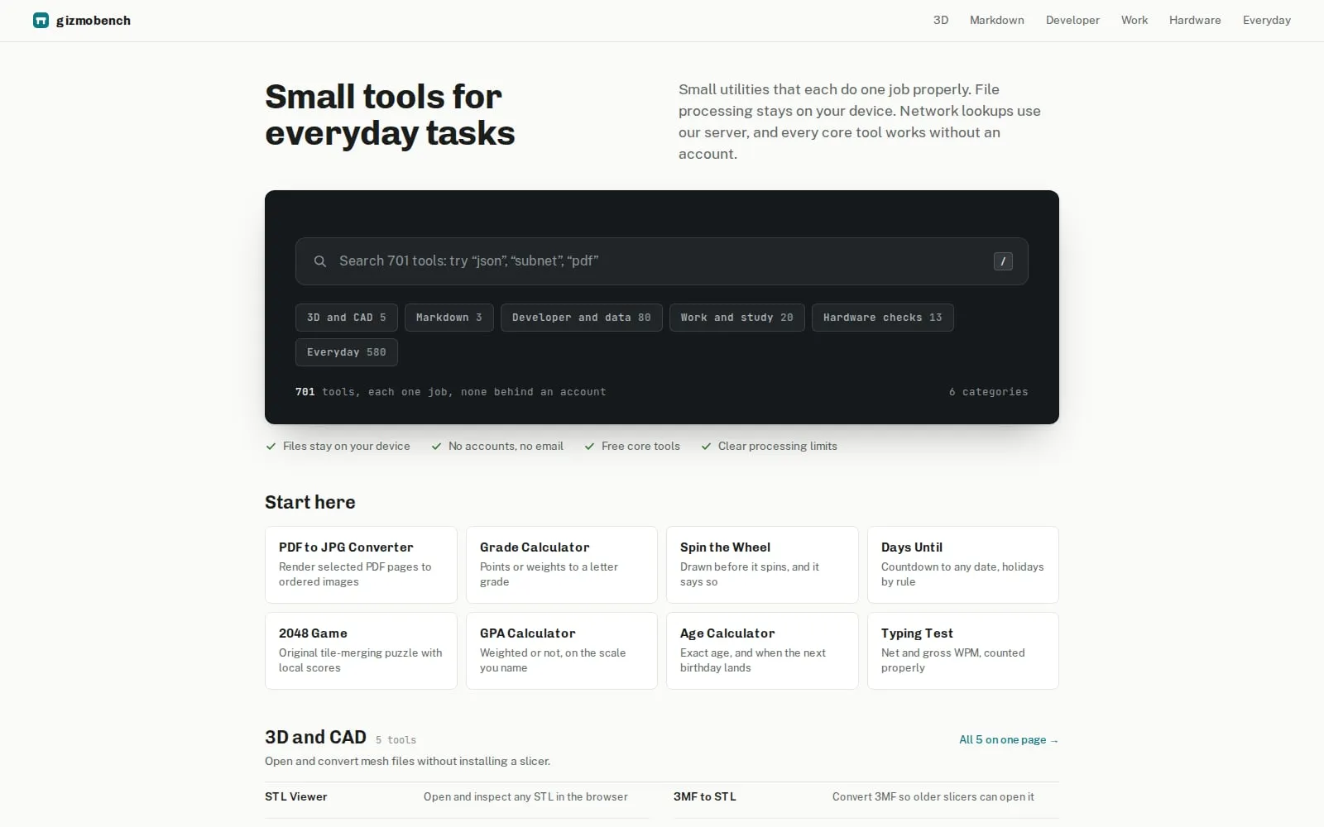Click the checkmark beside No accounts, no email
The width and height of the screenshot is (1324, 827).
pyautogui.click(x=436, y=447)
